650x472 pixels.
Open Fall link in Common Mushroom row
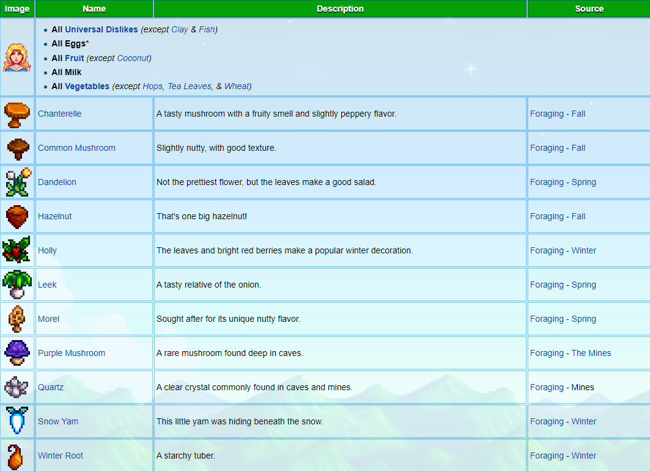(x=578, y=148)
